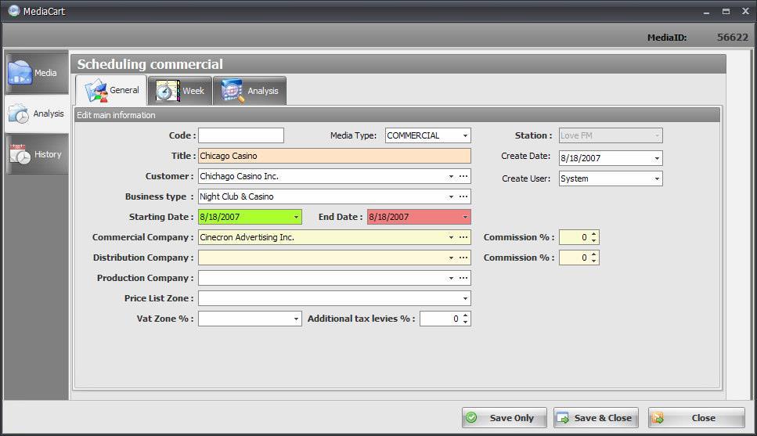757x436 pixels.
Task: Maximize the MediaCart window
Action: point(726,11)
